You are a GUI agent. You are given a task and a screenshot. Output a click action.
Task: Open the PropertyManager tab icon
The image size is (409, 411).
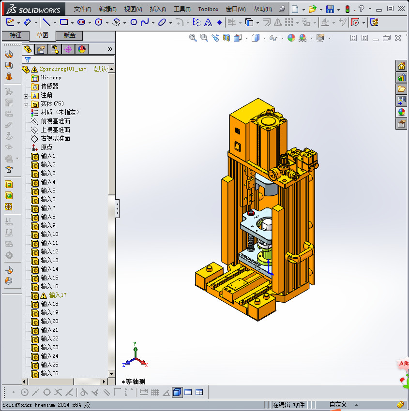[x=41, y=49]
